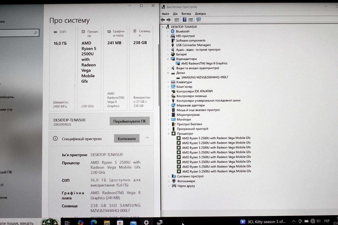
Task: Click the Процесор AMD Ryzen 5 card
Action: coord(89,68)
